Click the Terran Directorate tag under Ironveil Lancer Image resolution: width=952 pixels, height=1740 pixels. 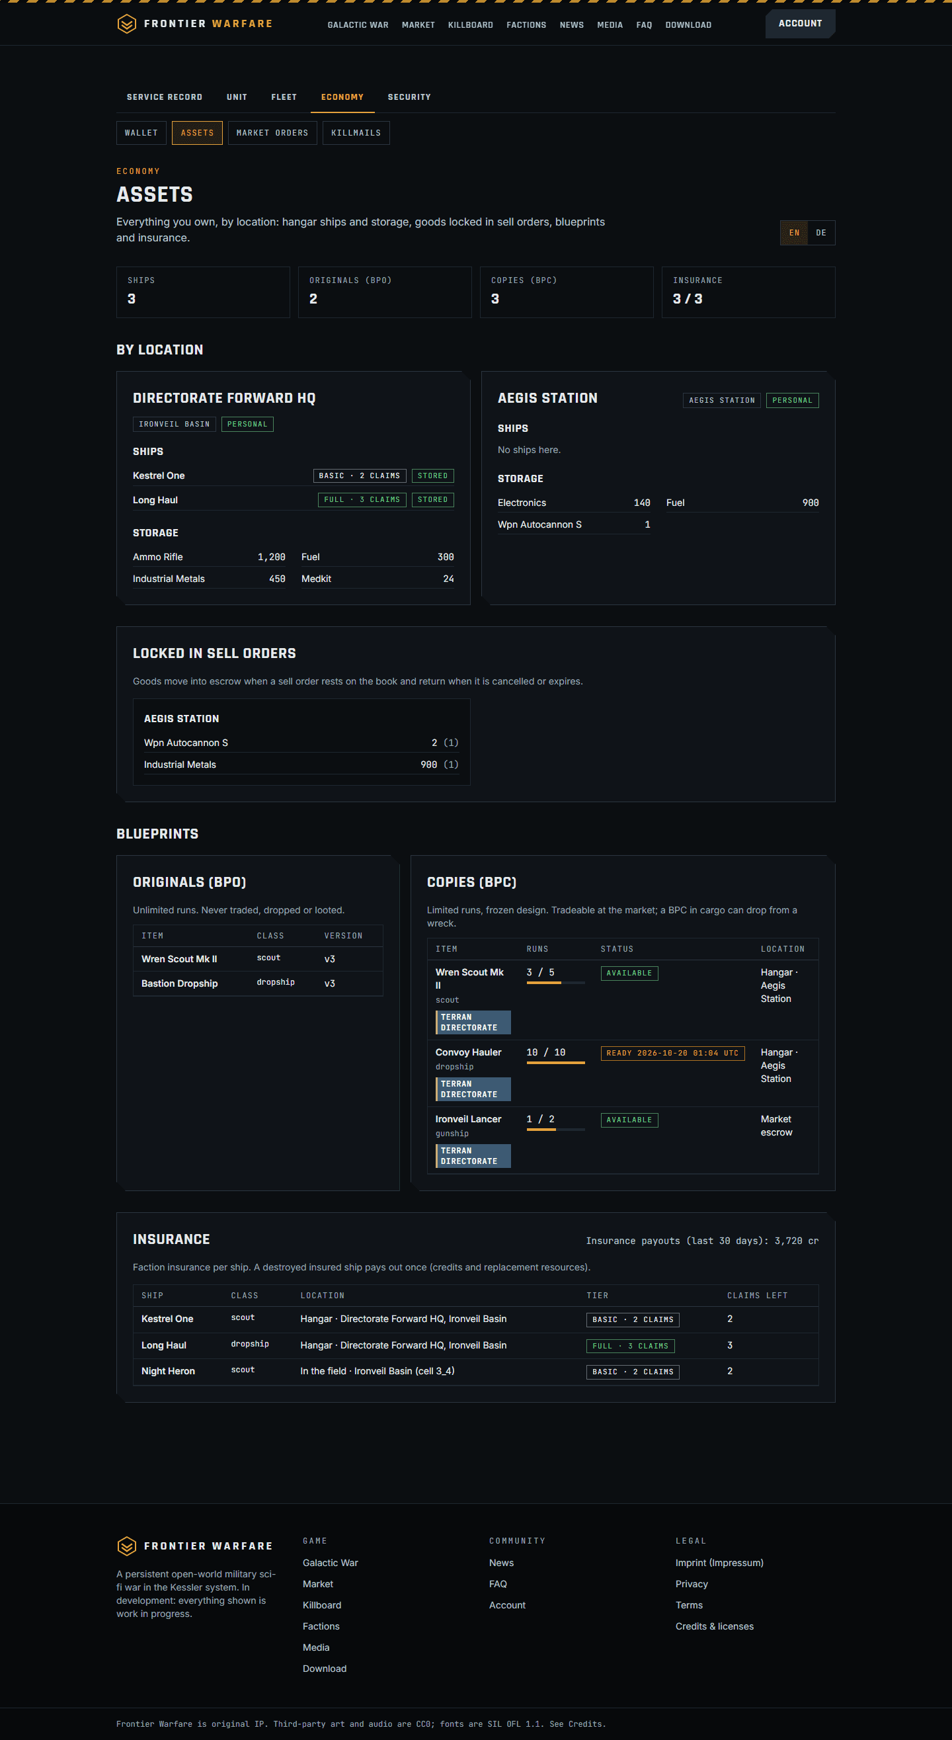click(x=473, y=1156)
